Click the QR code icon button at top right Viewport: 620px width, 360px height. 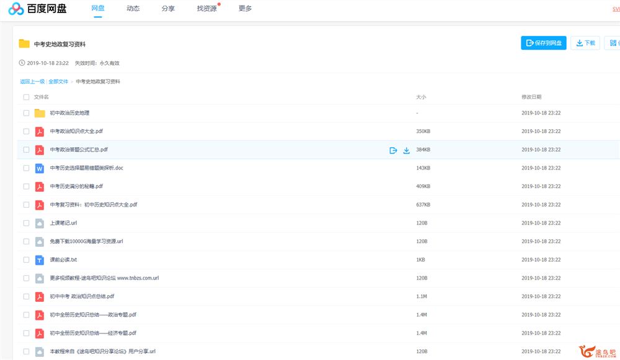(x=613, y=43)
